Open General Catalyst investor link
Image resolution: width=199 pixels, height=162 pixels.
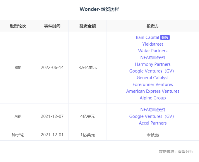153,78
